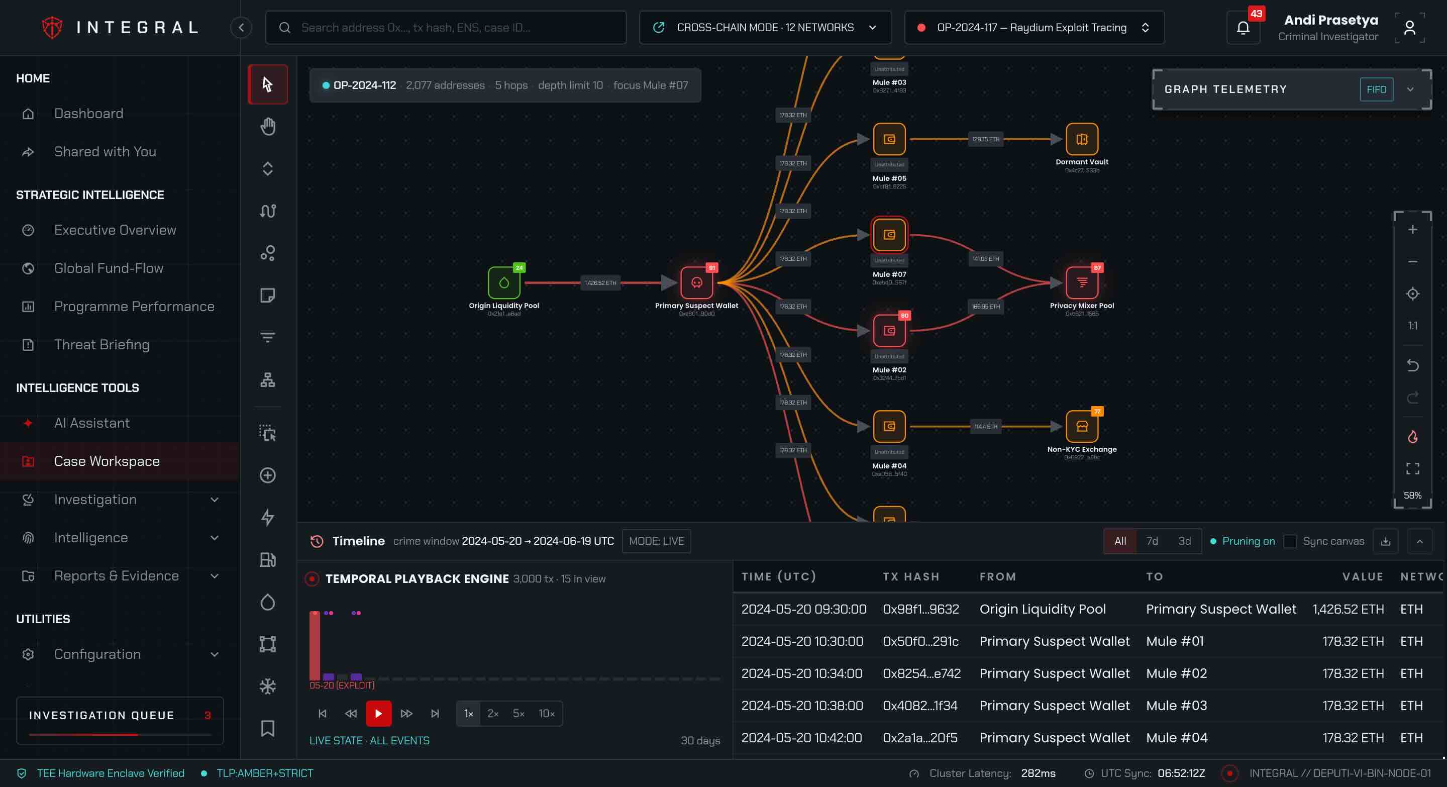Open the OP-2024-117 case selector
This screenshot has height=787, width=1447.
1034,28
